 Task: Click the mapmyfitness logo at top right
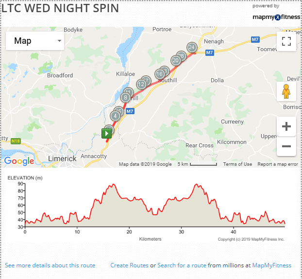(x=276, y=17)
